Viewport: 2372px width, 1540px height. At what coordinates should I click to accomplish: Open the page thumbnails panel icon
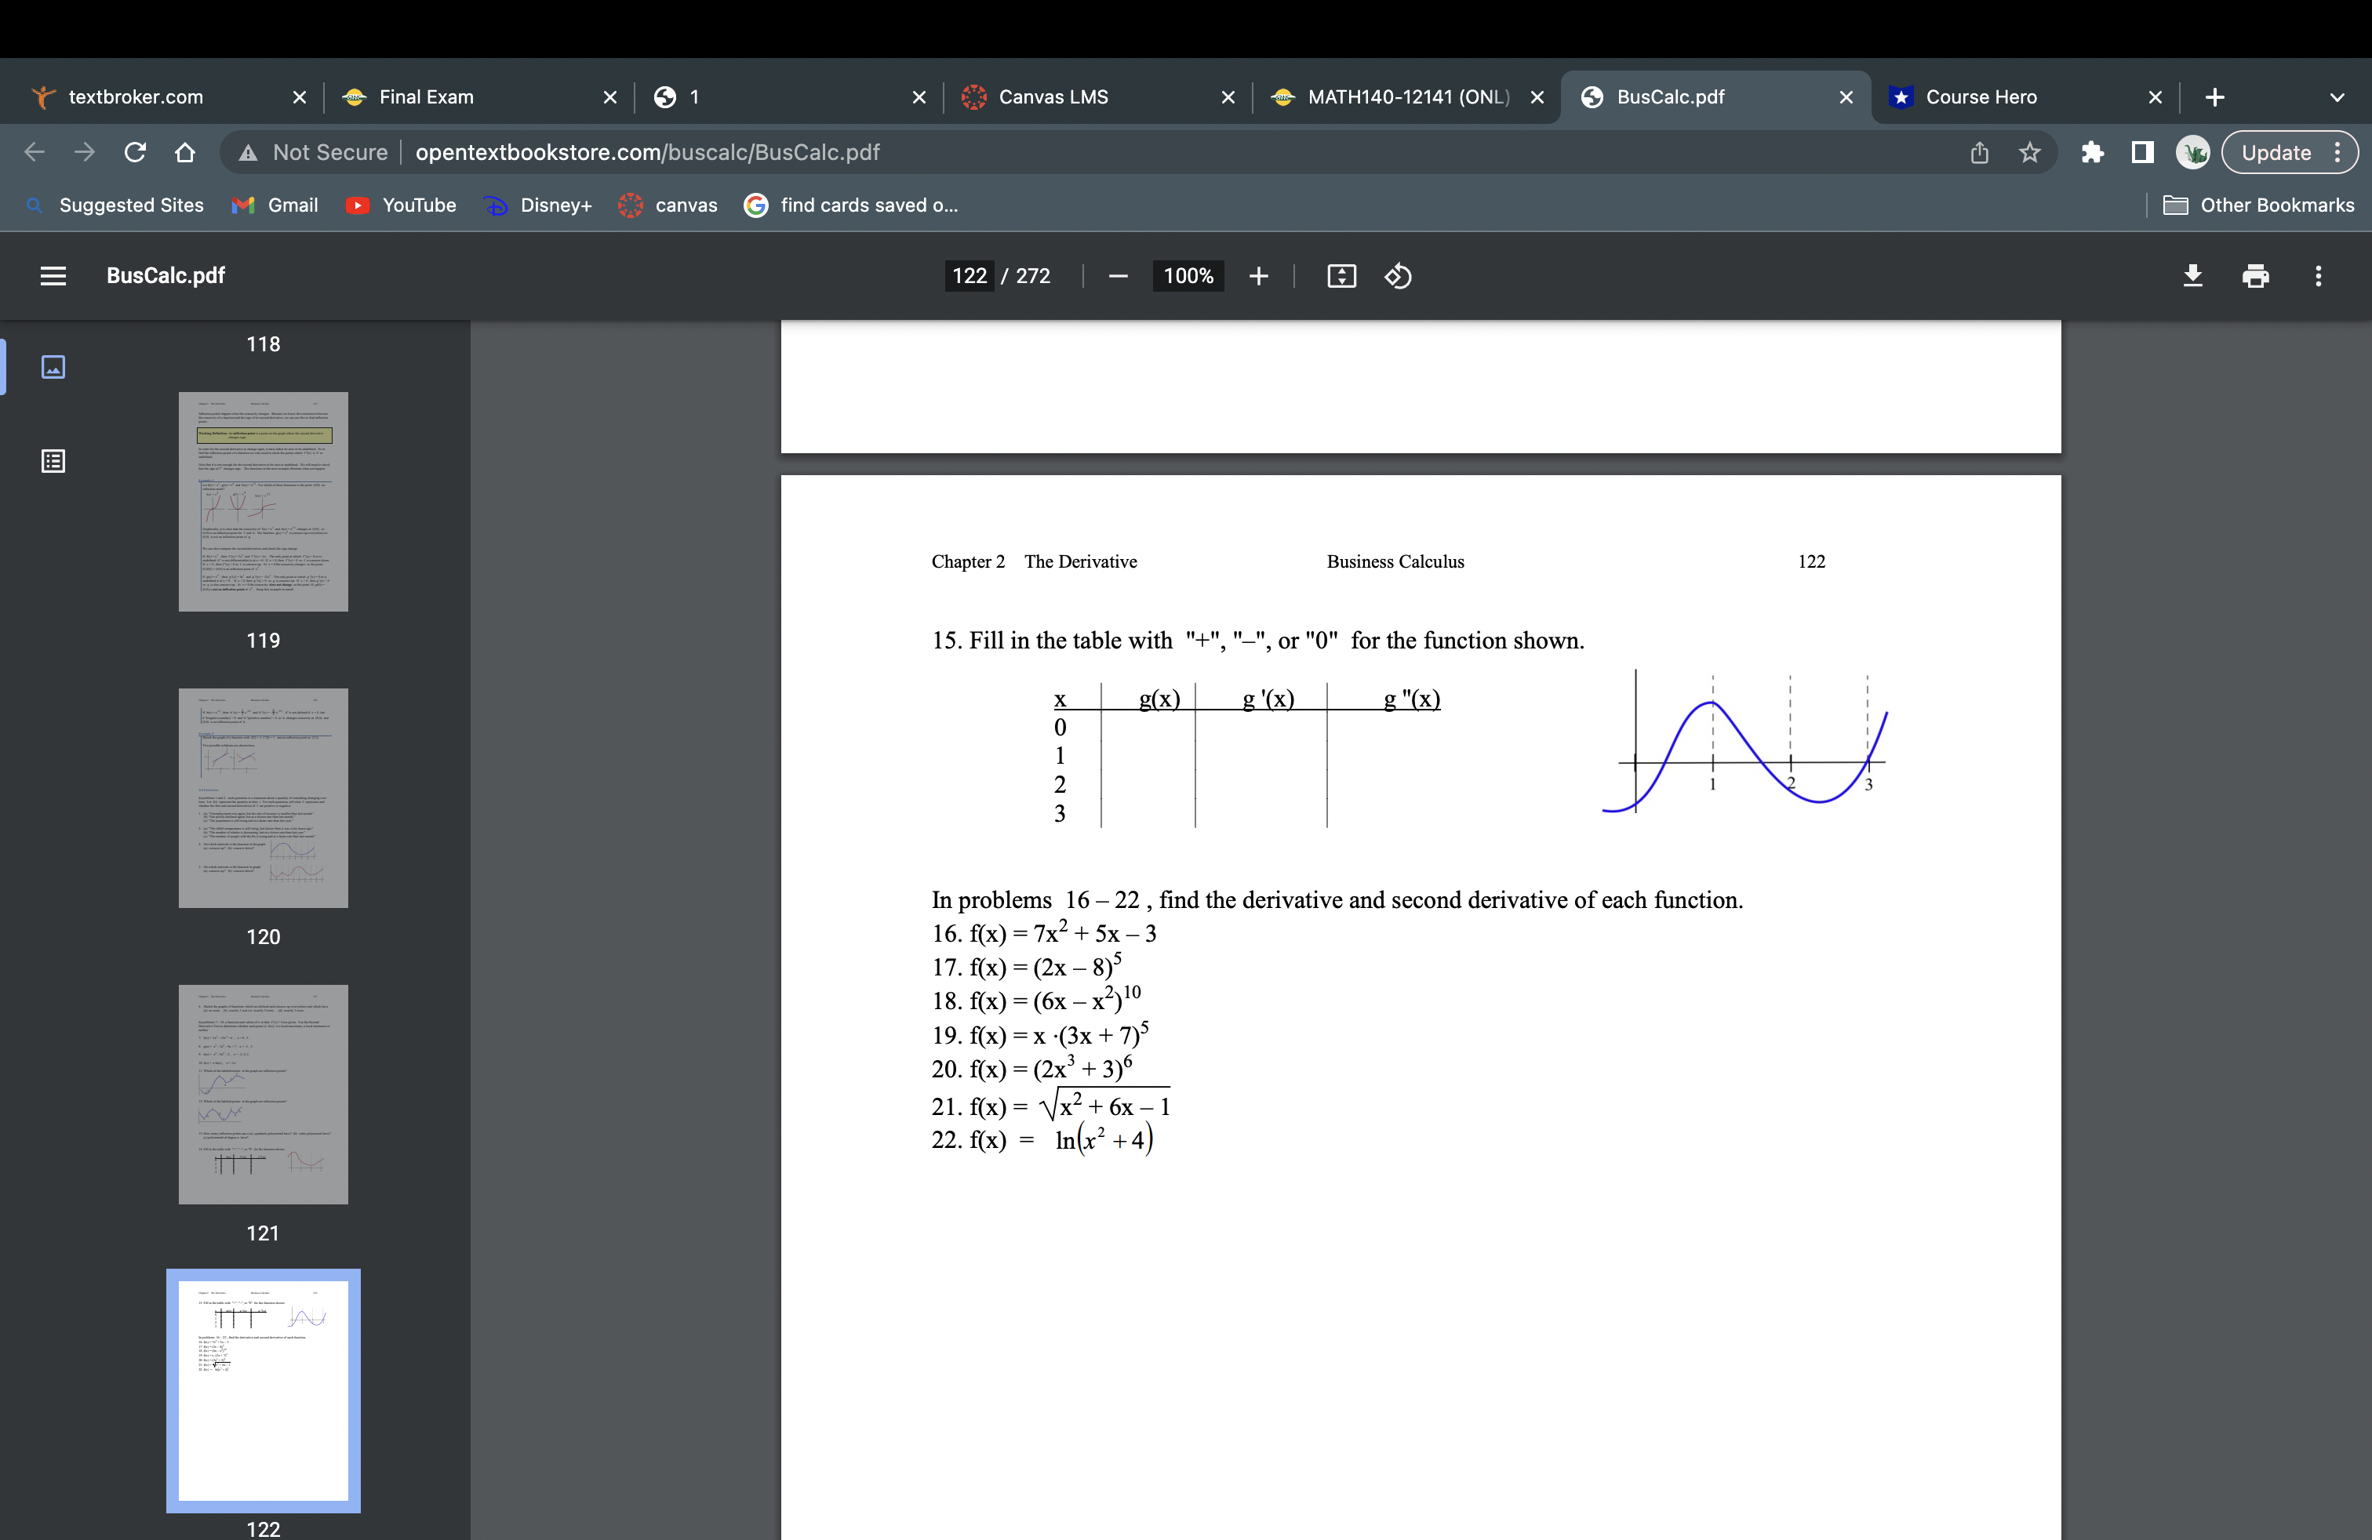(x=53, y=366)
